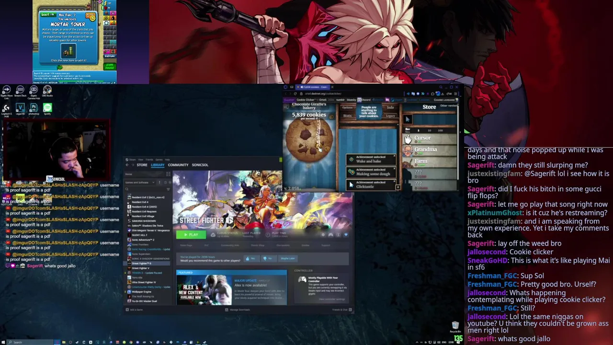613x345 pixels.
Task: Select buy amount 10 in Store
Action: 430,130
